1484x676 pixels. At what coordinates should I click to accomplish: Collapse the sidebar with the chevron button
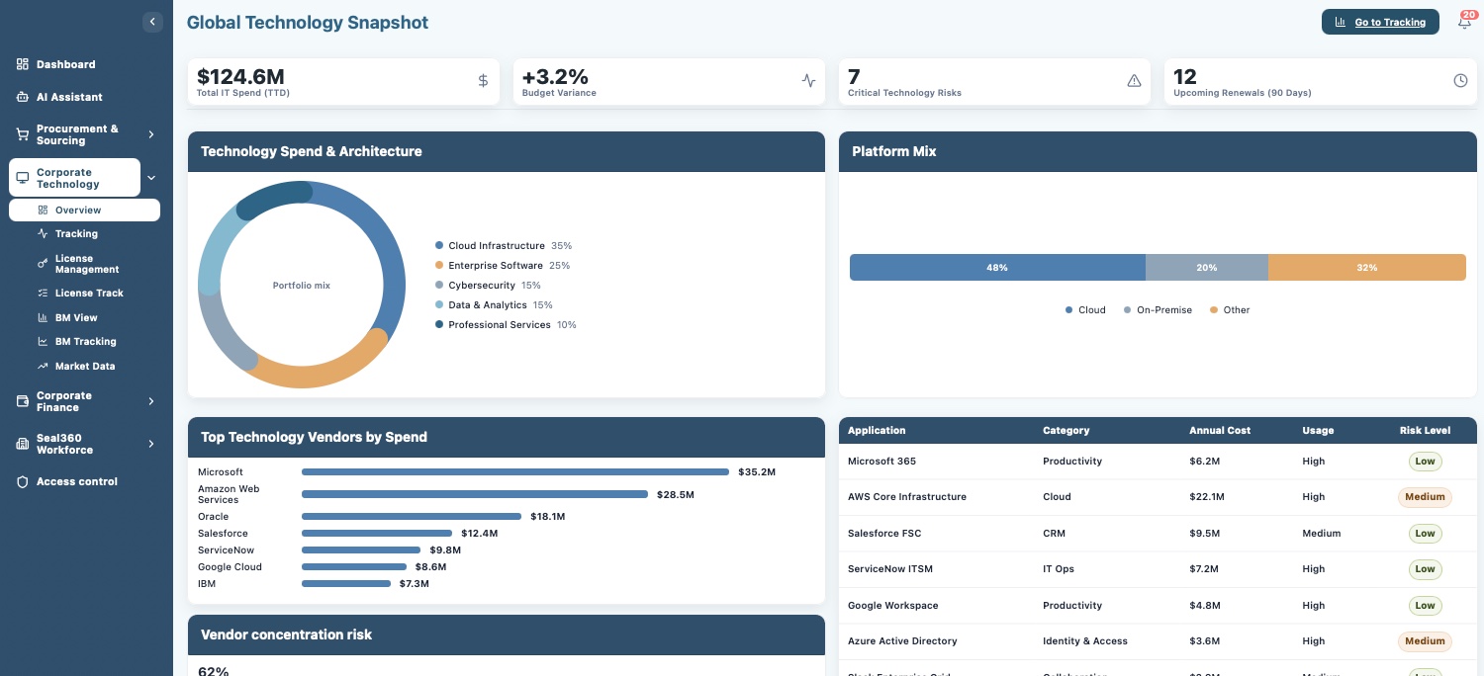click(152, 22)
